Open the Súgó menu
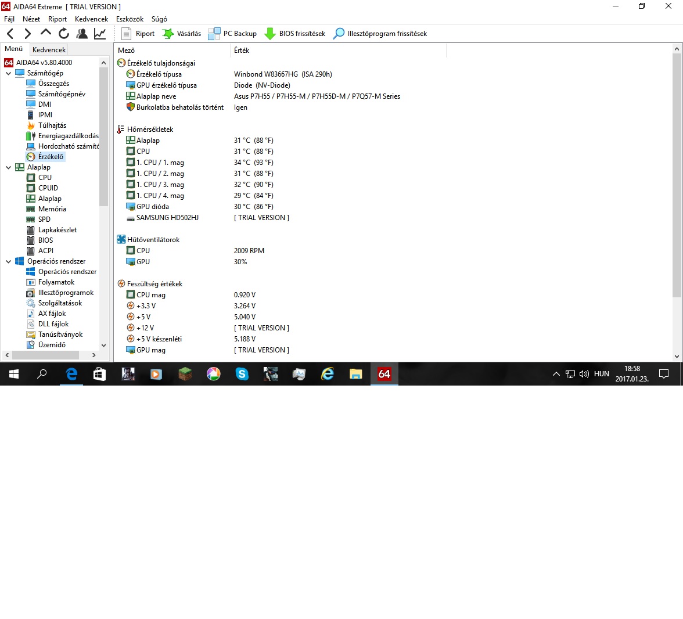Image resolution: width=683 pixels, height=619 pixels. pyautogui.click(x=159, y=19)
